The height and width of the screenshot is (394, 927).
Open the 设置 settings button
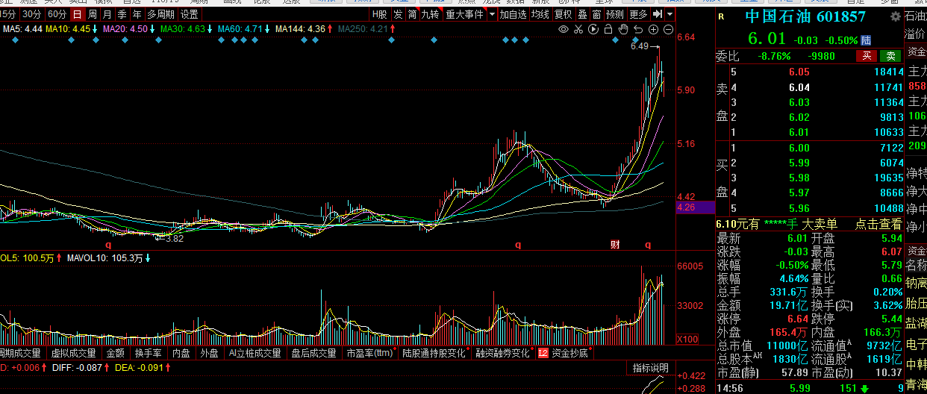(x=190, y=14)
